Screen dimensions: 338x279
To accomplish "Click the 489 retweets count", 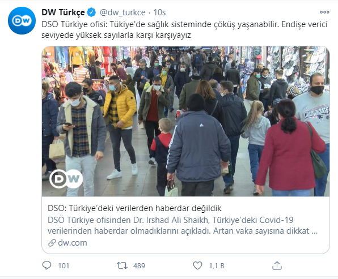I will pos(139,266).
